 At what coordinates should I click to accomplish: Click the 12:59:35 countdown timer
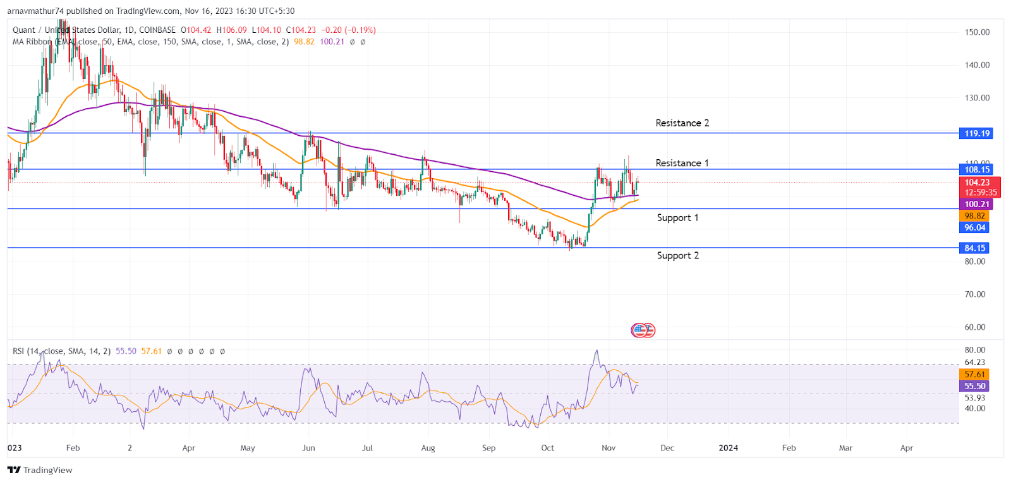981,193
